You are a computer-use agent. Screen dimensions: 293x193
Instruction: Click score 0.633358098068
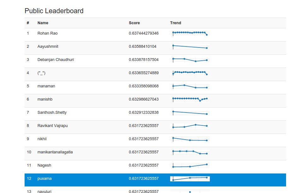(144, 86)
